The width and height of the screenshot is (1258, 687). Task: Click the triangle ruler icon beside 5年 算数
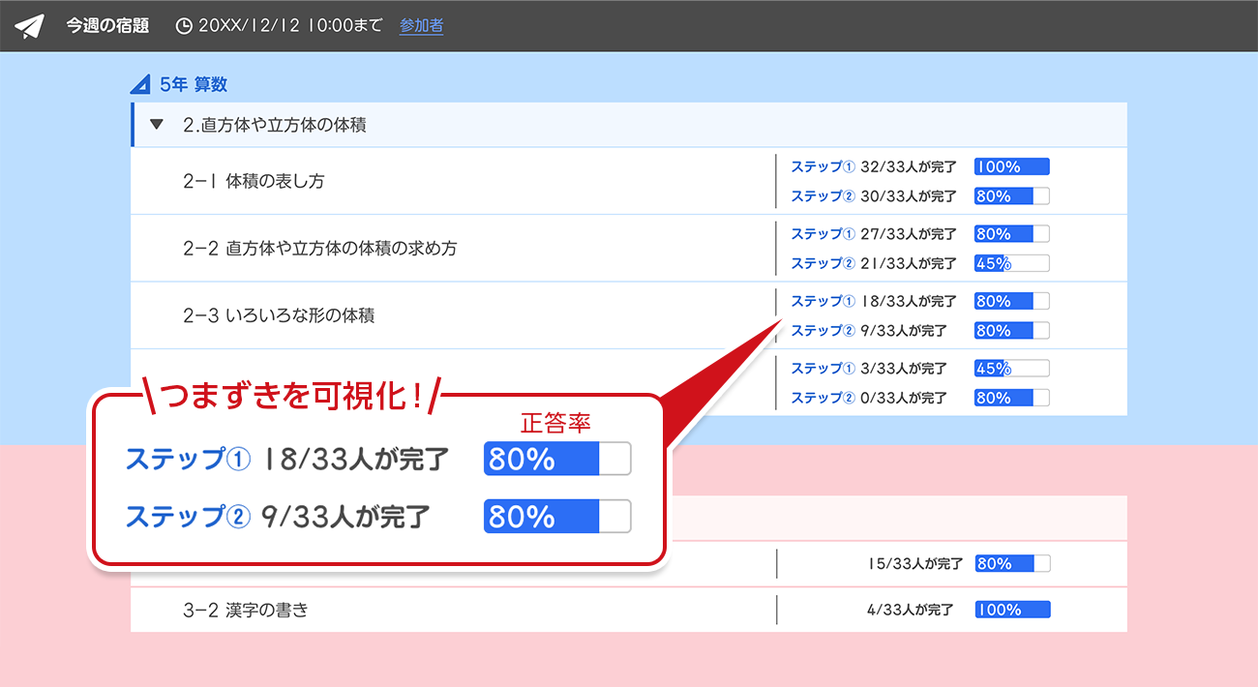(x=141, y=84)
